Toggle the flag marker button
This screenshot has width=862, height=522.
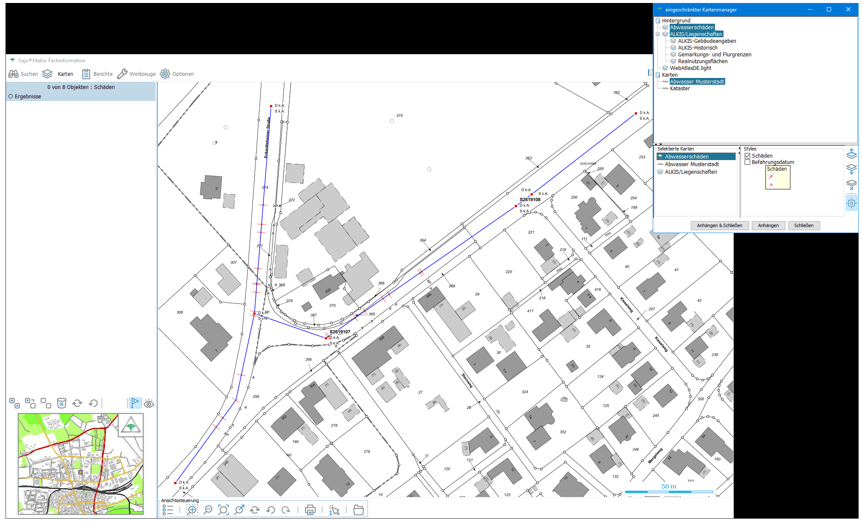click(x=134, y=403)
